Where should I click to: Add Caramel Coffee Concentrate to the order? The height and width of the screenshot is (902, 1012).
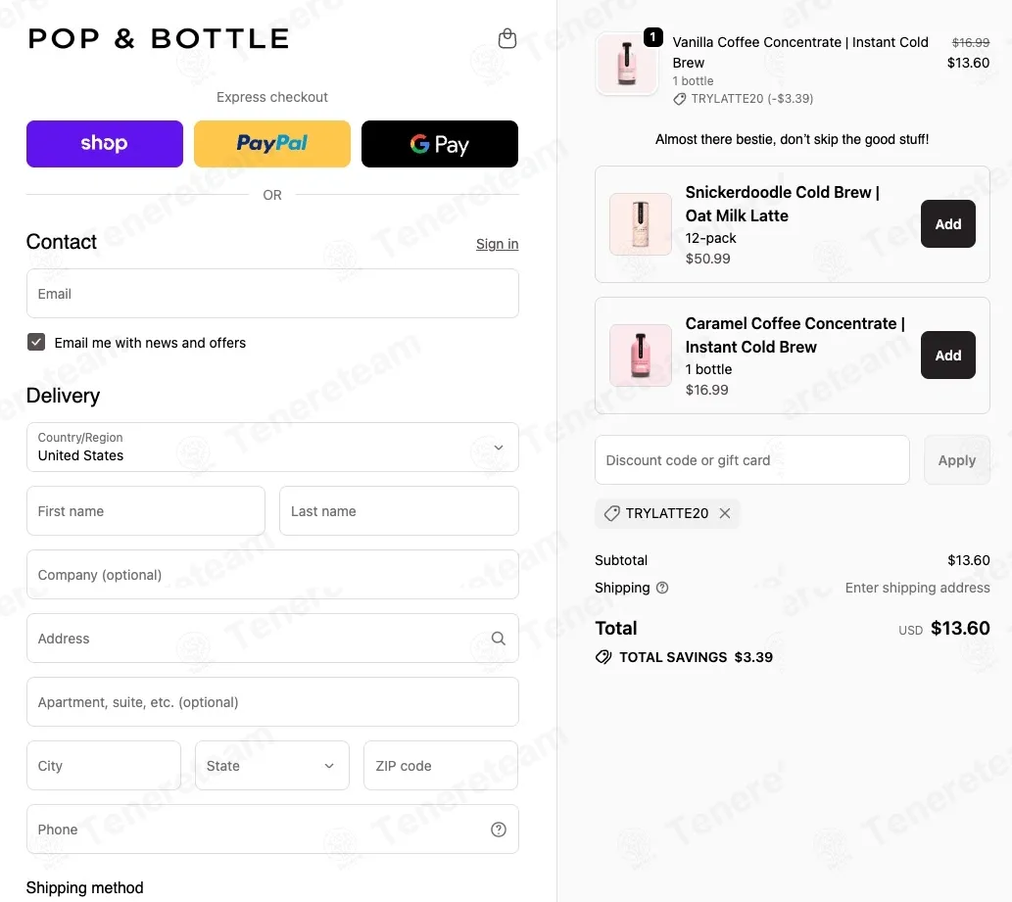[x=947, y=356]
